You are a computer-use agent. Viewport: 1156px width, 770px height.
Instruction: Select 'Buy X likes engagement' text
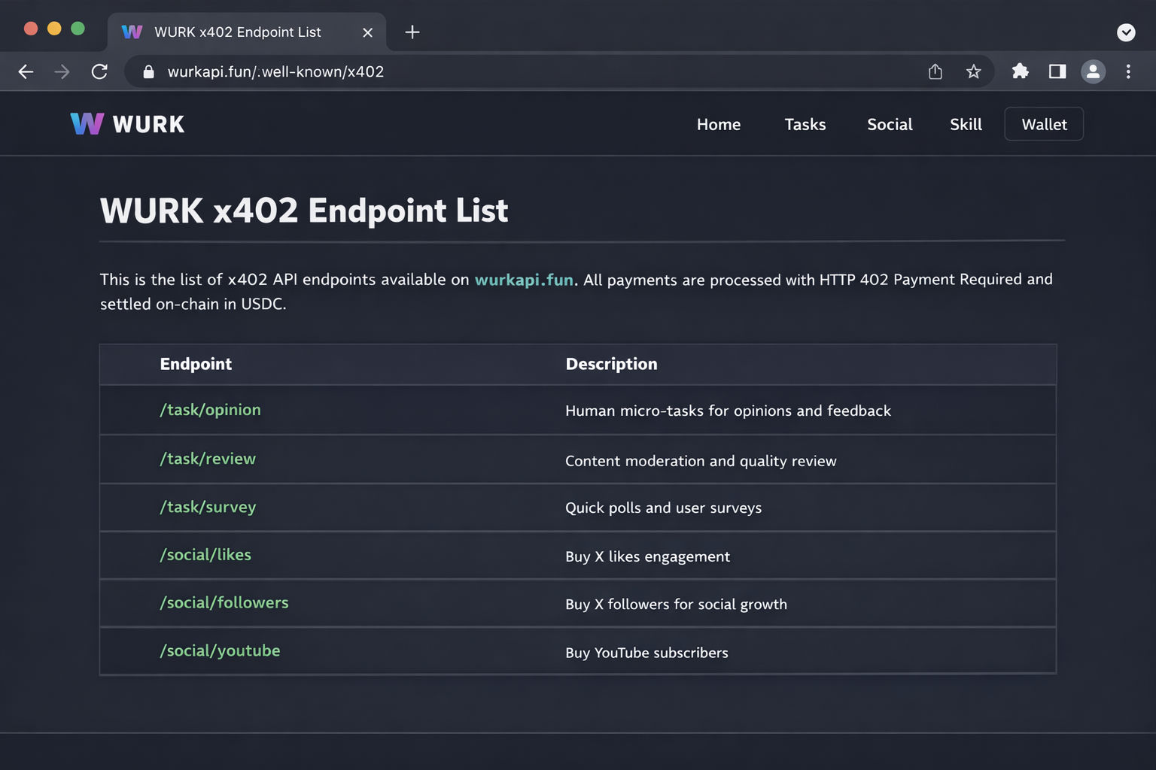[x=647, y=556]
